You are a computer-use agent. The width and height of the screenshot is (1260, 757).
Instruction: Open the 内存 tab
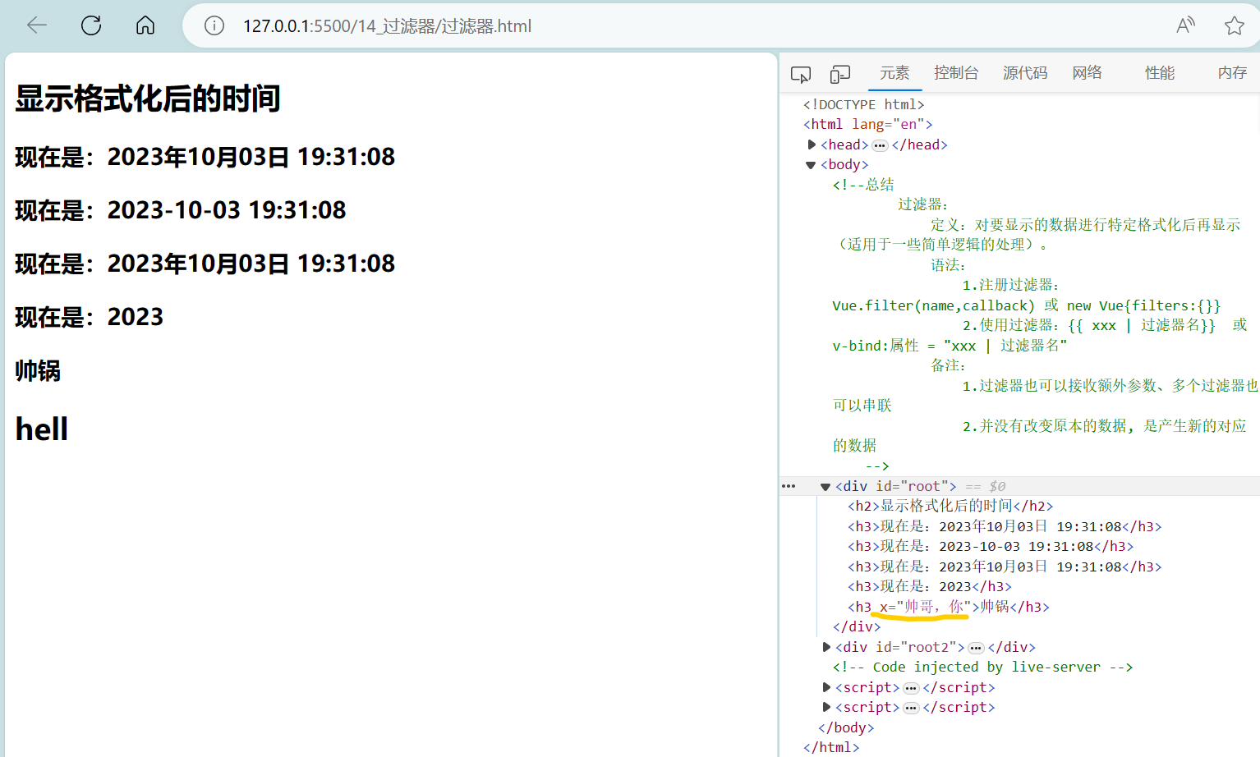point(1232,73)
